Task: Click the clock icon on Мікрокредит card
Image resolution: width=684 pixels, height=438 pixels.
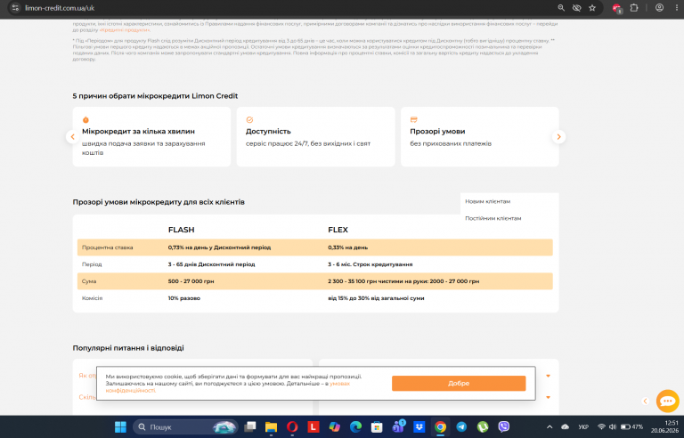Action: click(x=85, y=119)
